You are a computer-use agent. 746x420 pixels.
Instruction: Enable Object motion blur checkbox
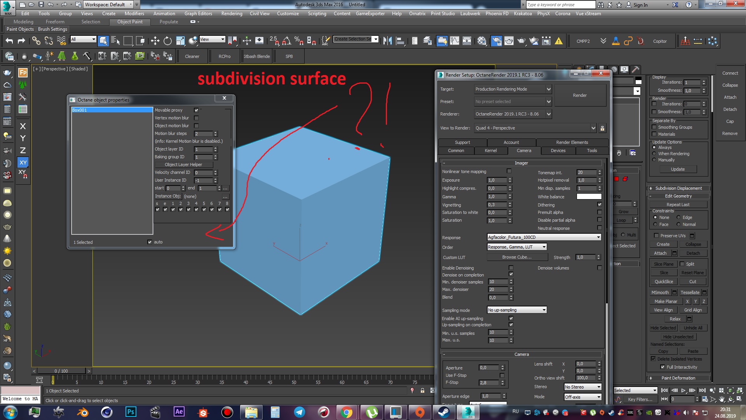[x=196, y=126]
